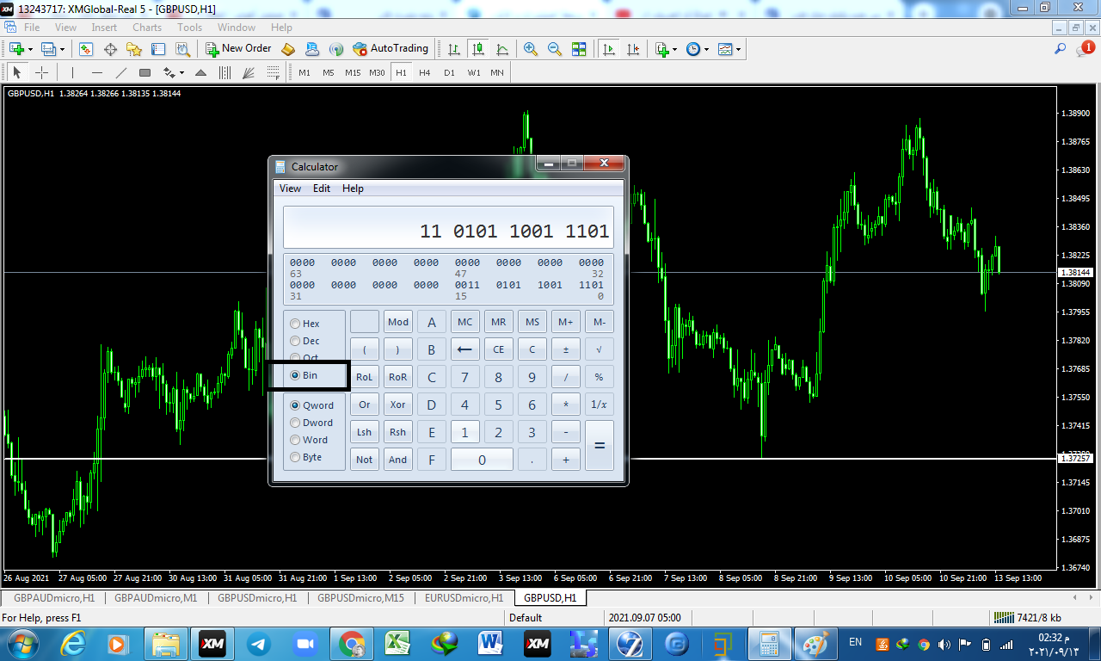This screenshot has height=661, width=1101.
Task: Select the arrow Cursor tool
Action: click(x=17, y=72)
